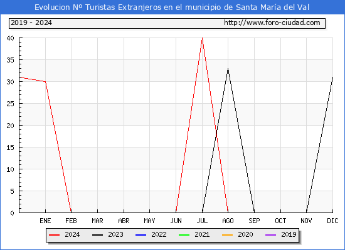Click the red 2024 point at ENE
Screen dimensions: 345x250
click(45, 82)
